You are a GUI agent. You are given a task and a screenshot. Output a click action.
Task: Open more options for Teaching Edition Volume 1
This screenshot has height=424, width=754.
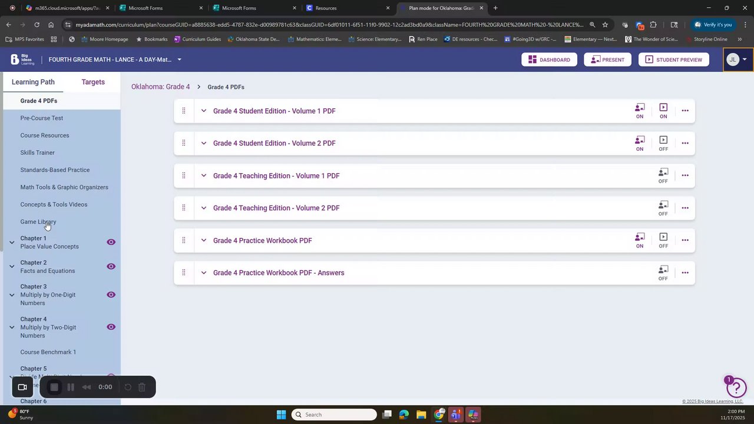click(x=684, y=175)
